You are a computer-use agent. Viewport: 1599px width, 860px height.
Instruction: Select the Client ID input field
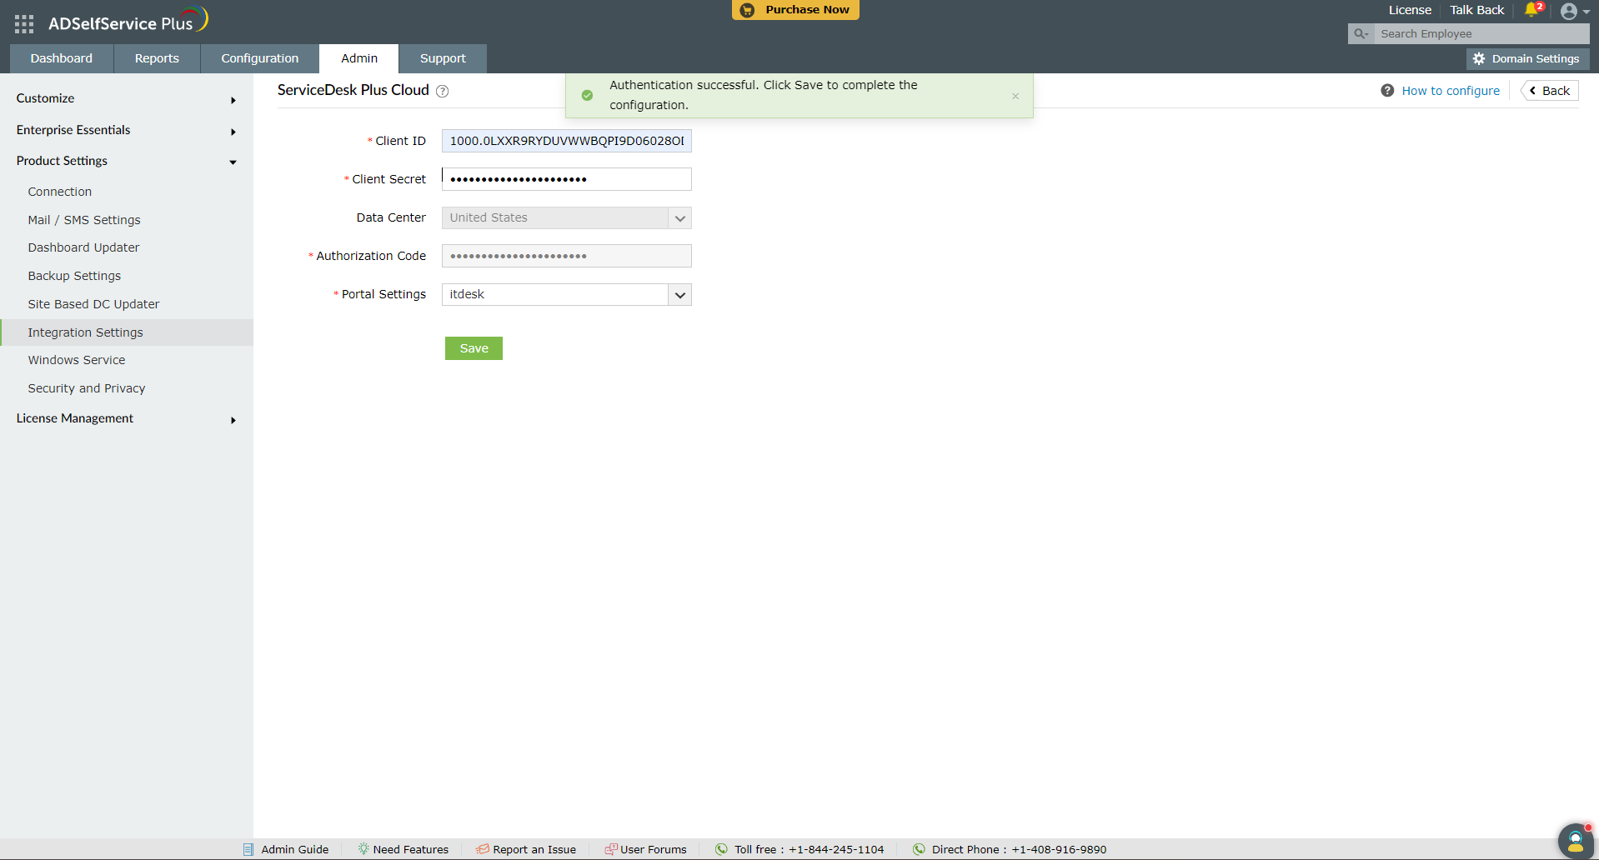pyautogui.click(x=566, y=141)
